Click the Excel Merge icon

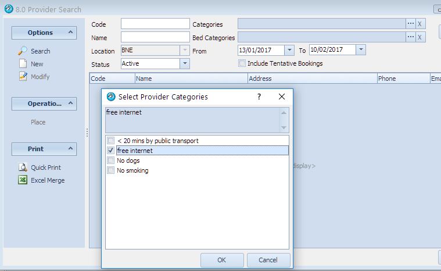click(x=23, y=180)
